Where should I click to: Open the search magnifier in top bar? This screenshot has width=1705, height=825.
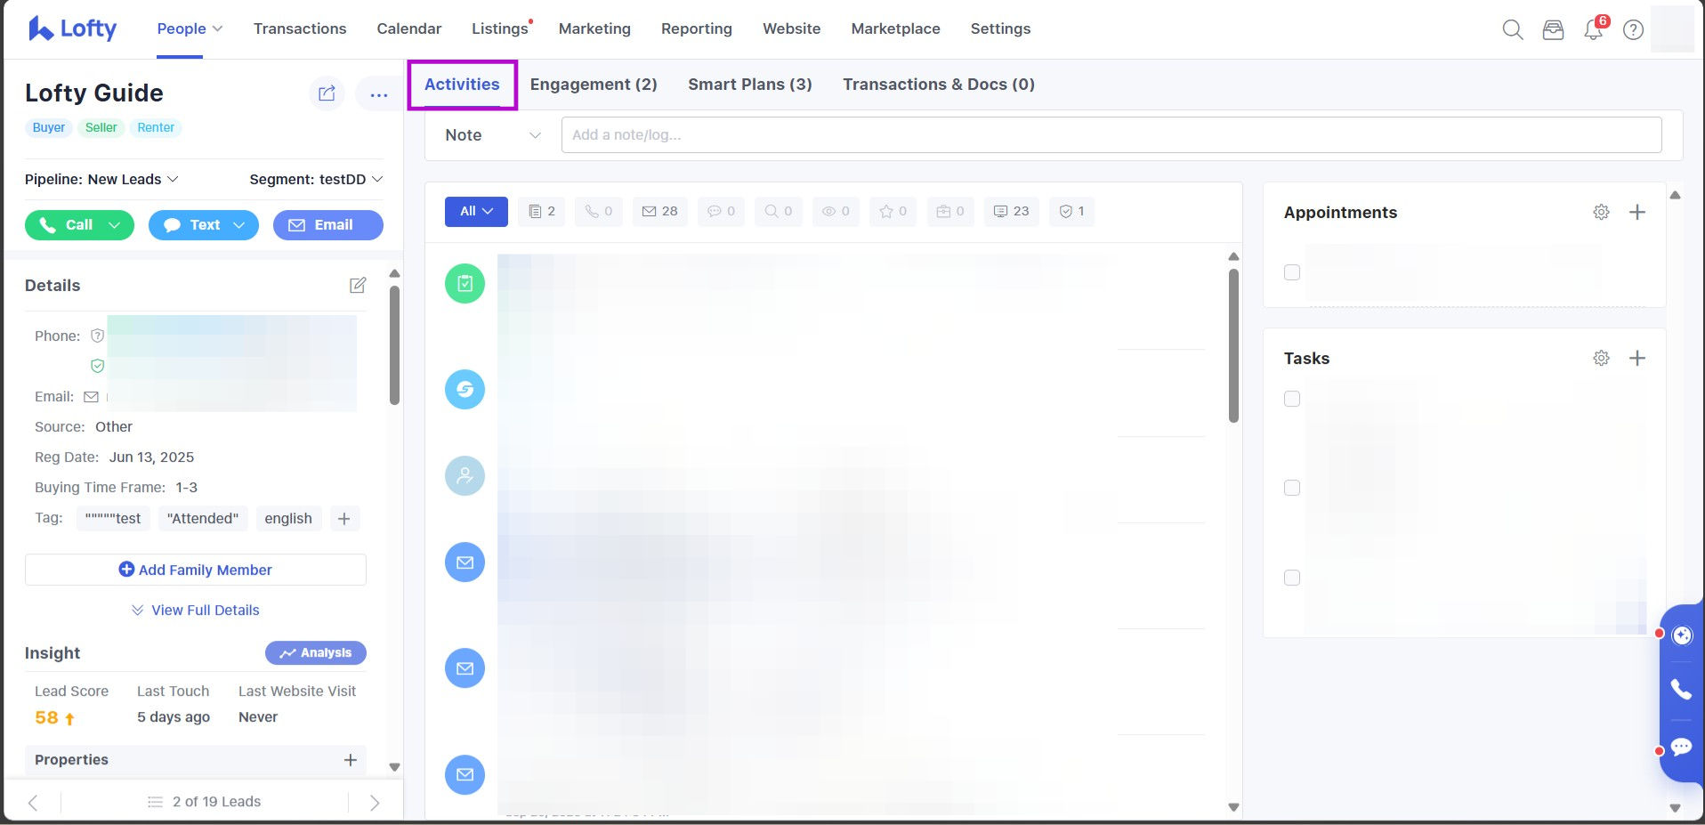pos(1512,30)
